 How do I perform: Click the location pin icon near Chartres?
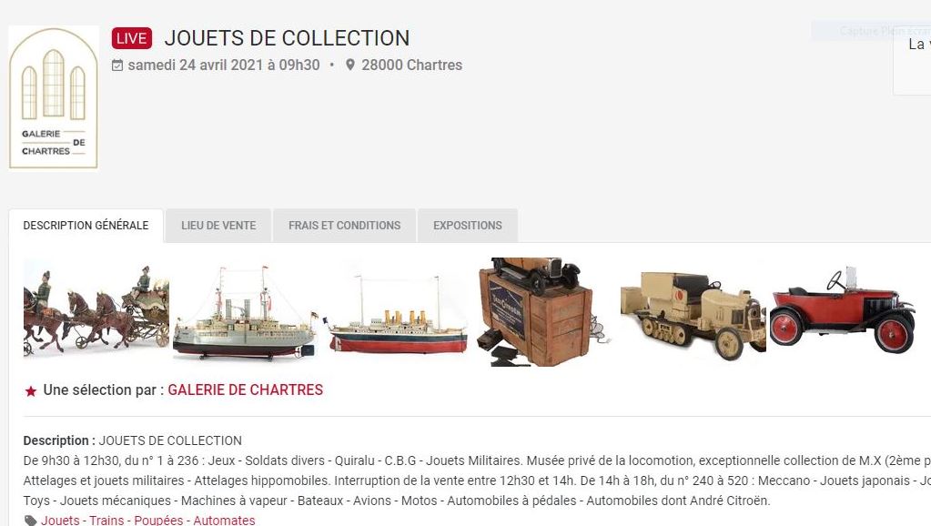[x=350, y=65]
